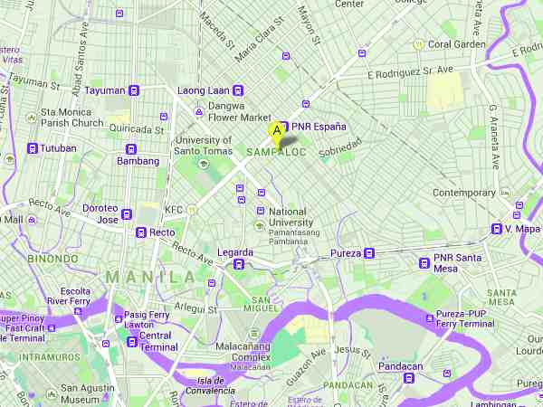Click the Central Terminal station icon

click(x=132, y=342)
